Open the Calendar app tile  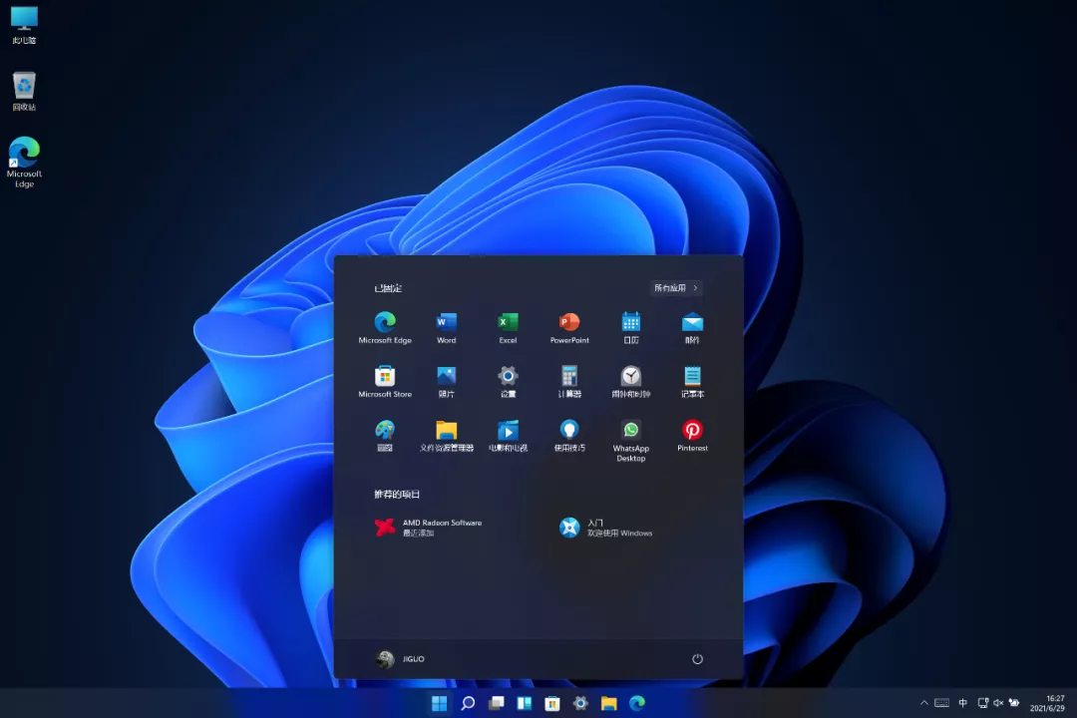630,328
